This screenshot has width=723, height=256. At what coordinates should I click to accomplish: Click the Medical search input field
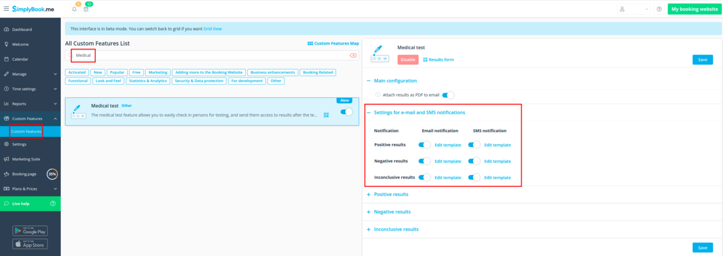pos(211,55)
